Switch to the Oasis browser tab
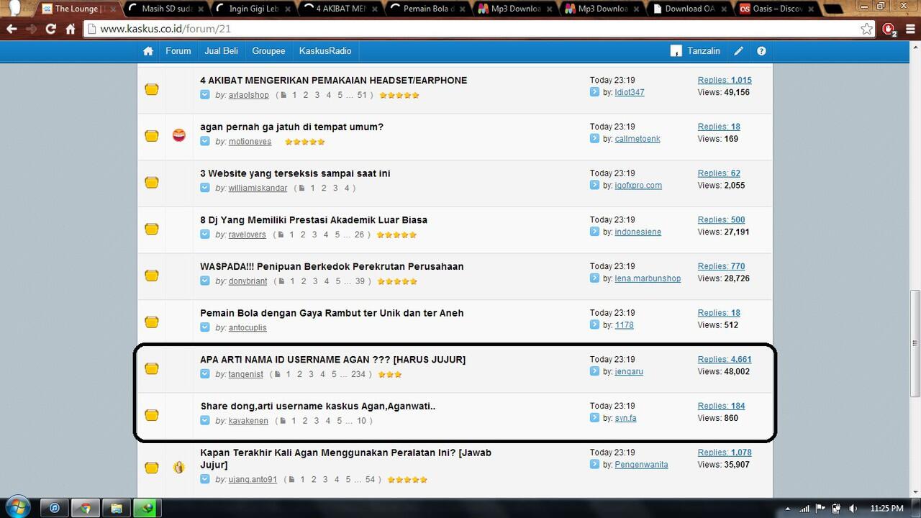921x518 pixels. (x=776, y=9)
